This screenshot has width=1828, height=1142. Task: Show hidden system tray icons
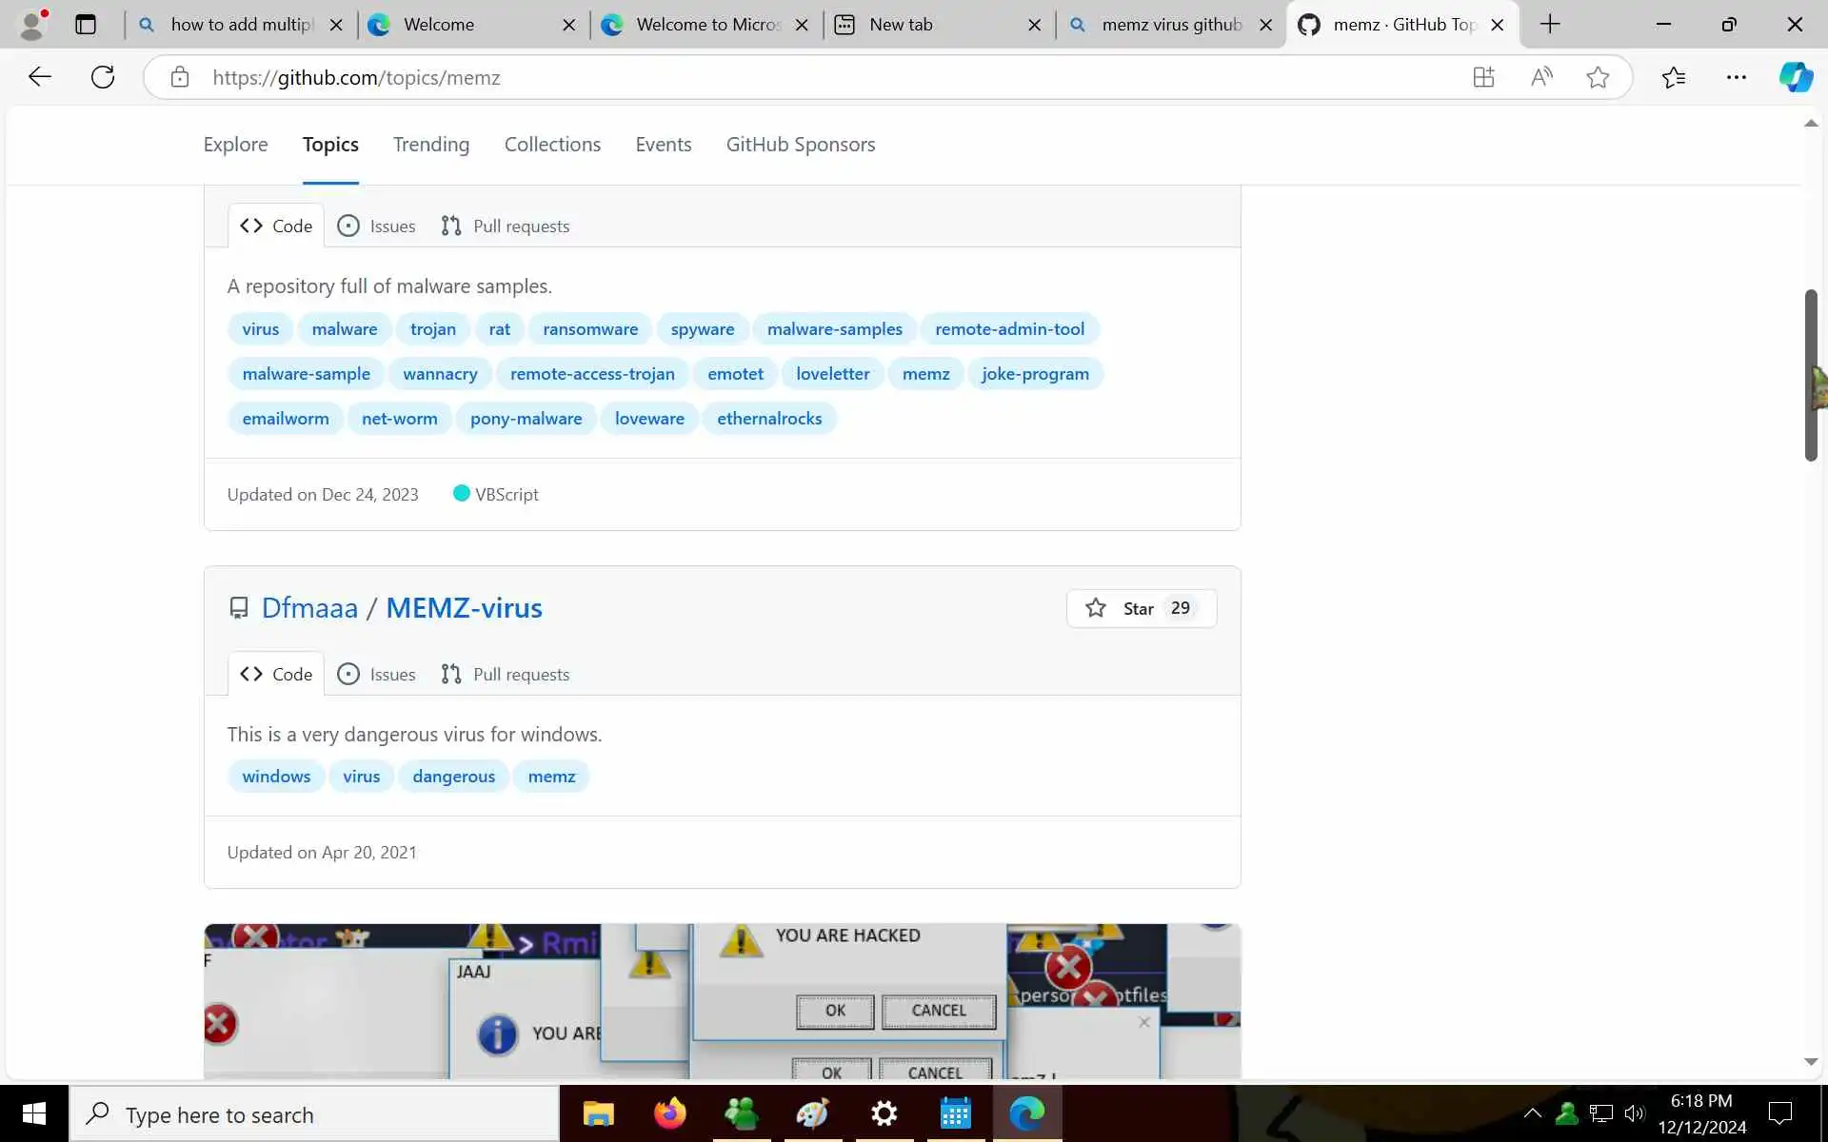pos(1532,1112)
